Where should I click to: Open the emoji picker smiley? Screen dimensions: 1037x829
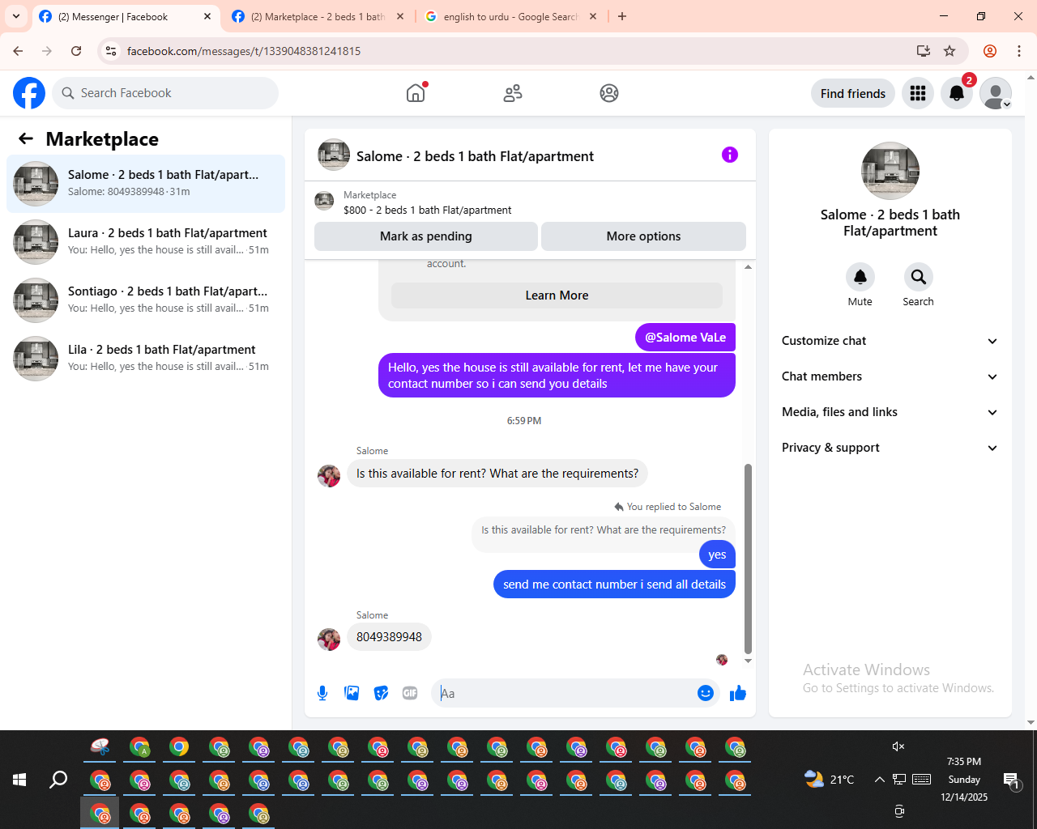tap(706, 693)
